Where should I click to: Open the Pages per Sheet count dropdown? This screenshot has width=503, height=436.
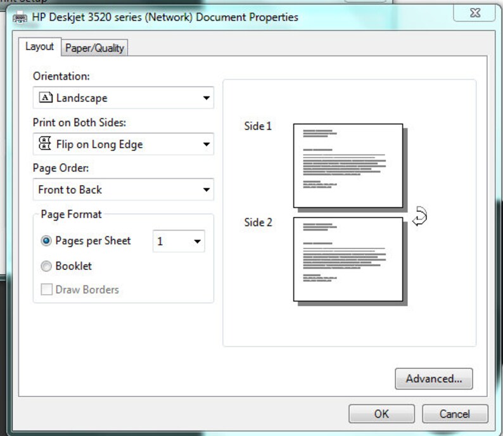[x=179, y=241]
